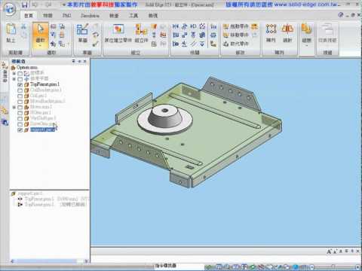Click the Help icon at ribbon right

click(x=341, y=15)
